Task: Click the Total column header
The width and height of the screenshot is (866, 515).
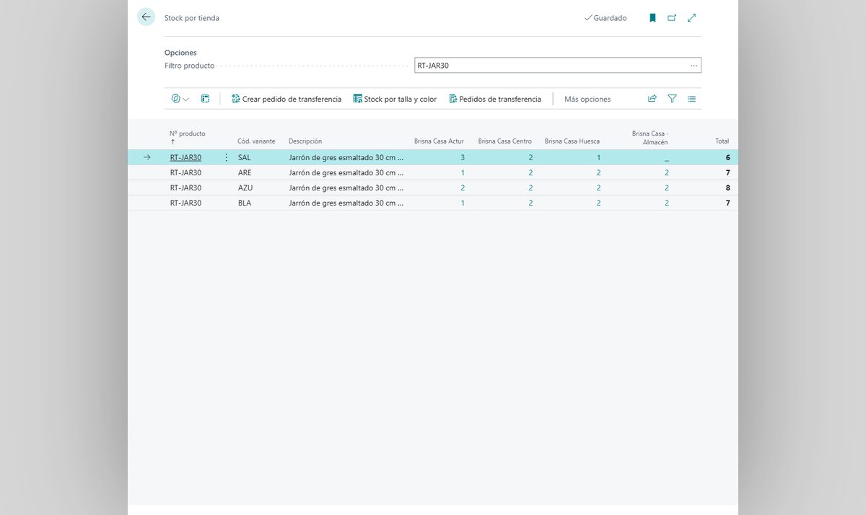Action: [x=722, y=141]
